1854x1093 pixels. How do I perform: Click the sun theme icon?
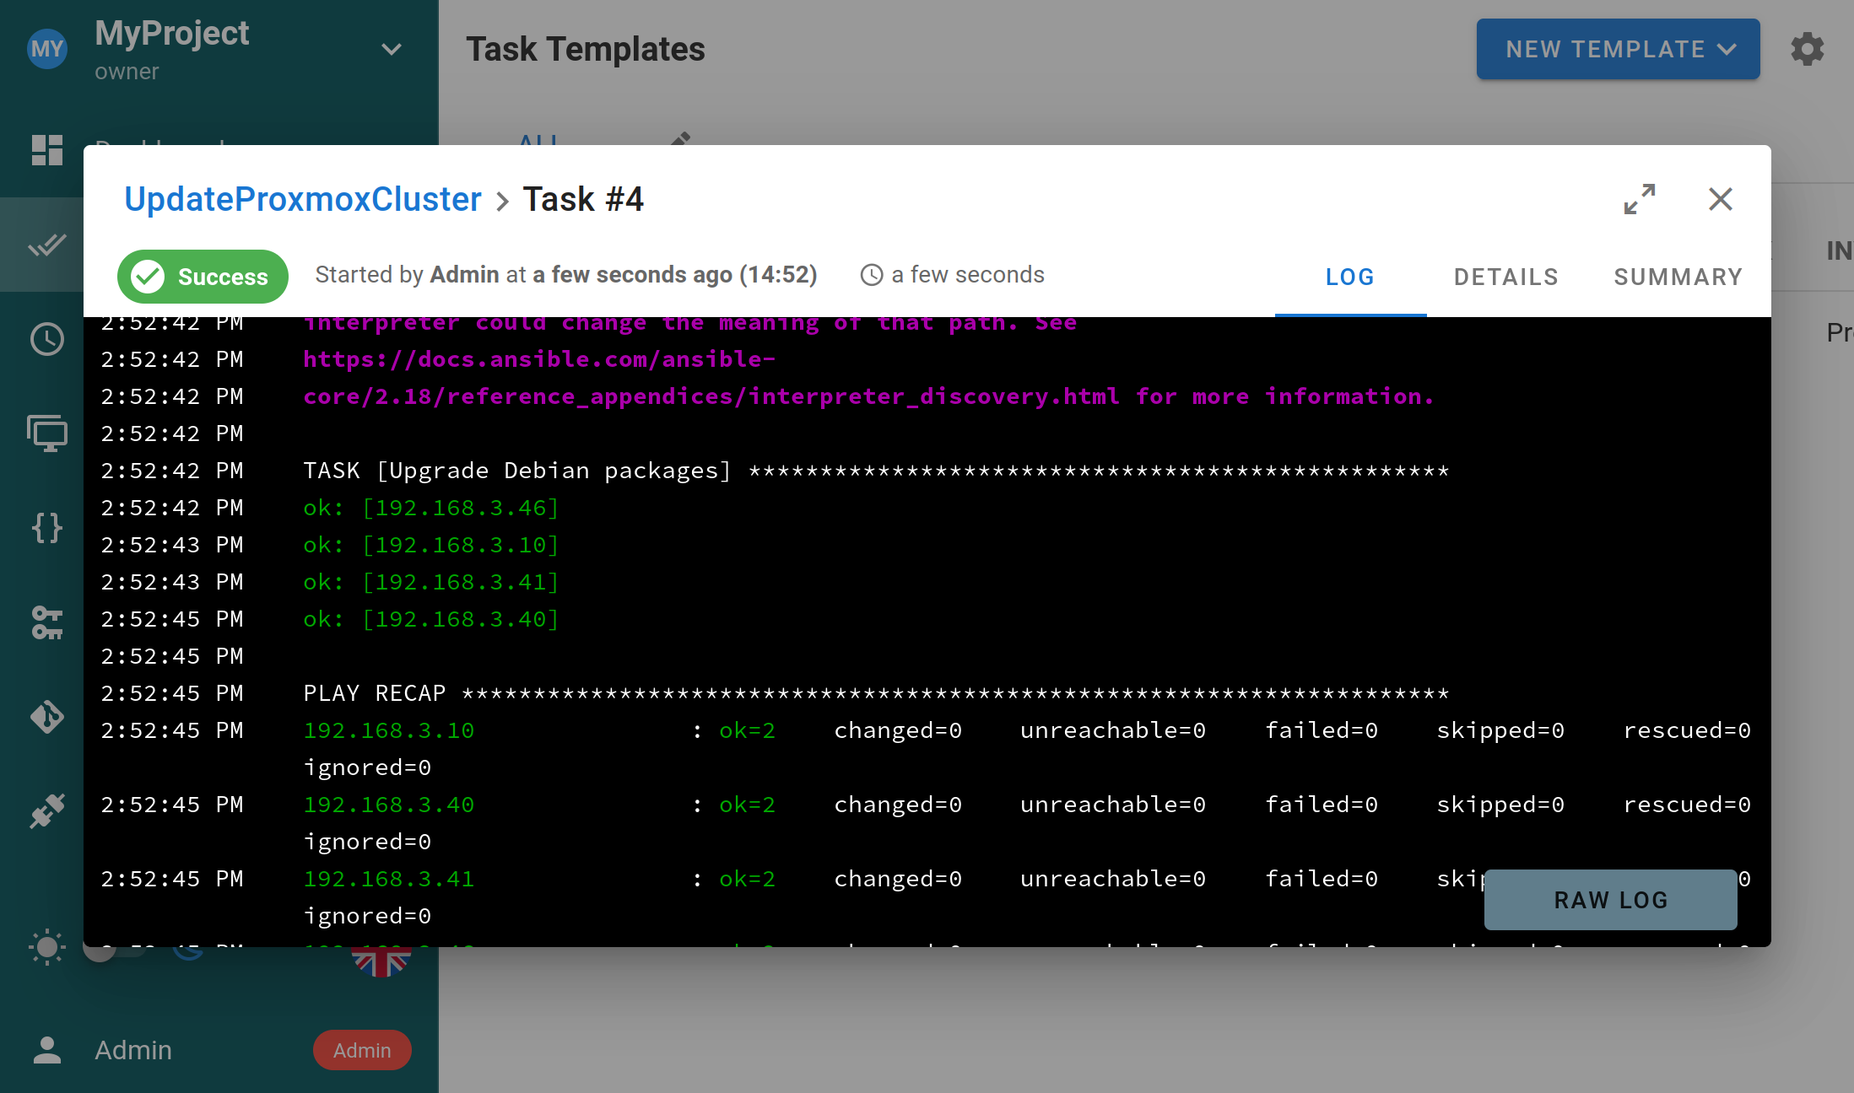pos(47,947)
